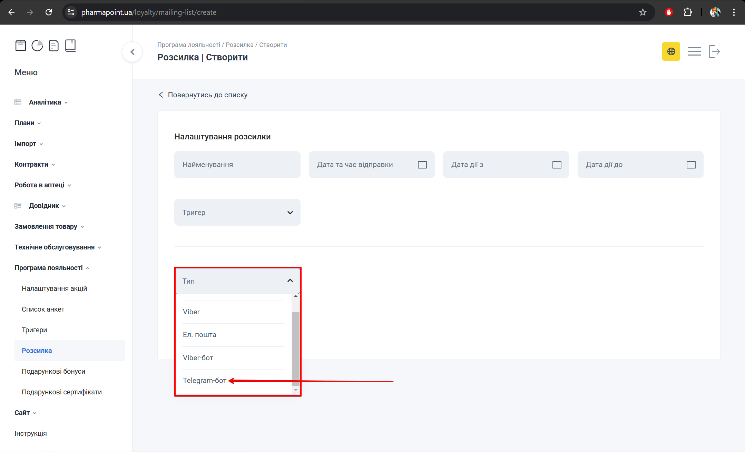Open the hamburger menu in the header
Viewport: 745px width, 452px height.
click(x=694, y=51)
